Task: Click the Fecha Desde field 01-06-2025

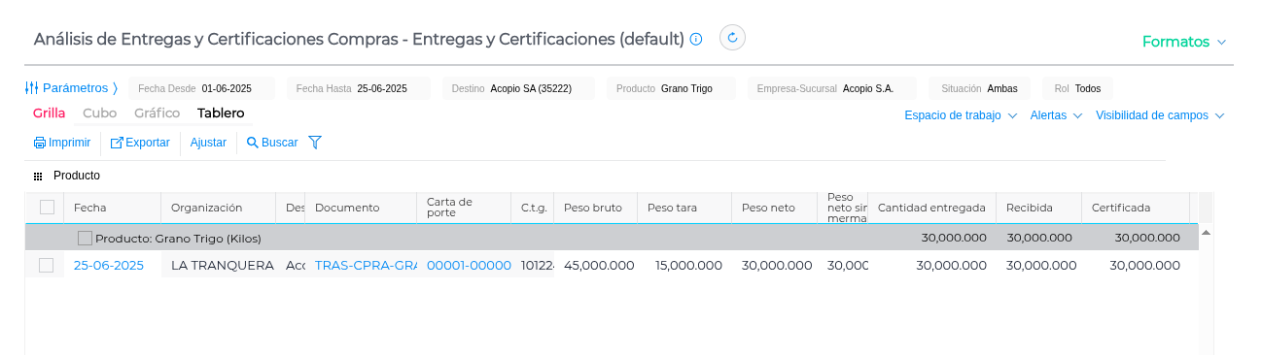Action: point(201,88)
